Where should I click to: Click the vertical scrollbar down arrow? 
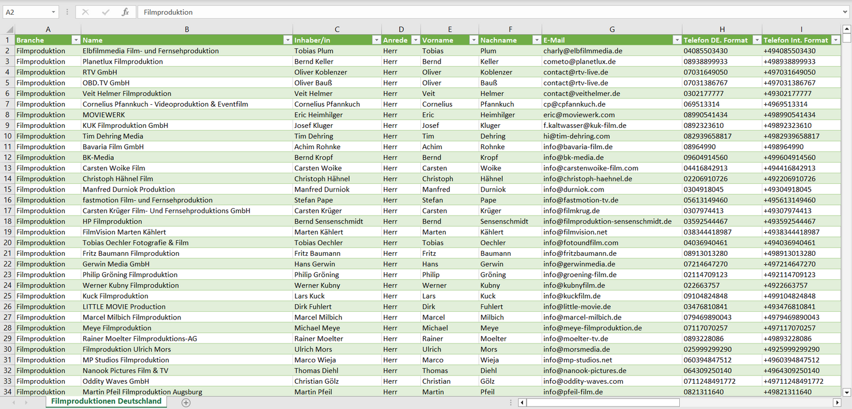coord(847,391)
